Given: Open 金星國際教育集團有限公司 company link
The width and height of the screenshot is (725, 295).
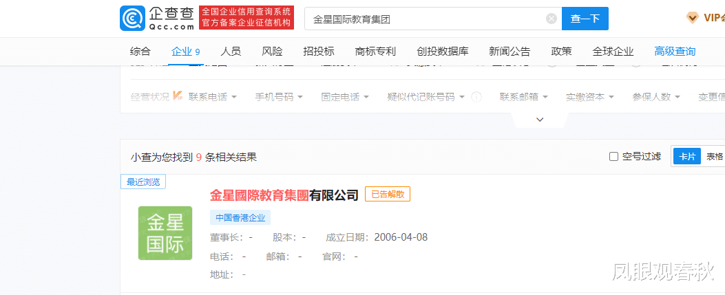Looking at the screenshot, I should pos(284,195).
